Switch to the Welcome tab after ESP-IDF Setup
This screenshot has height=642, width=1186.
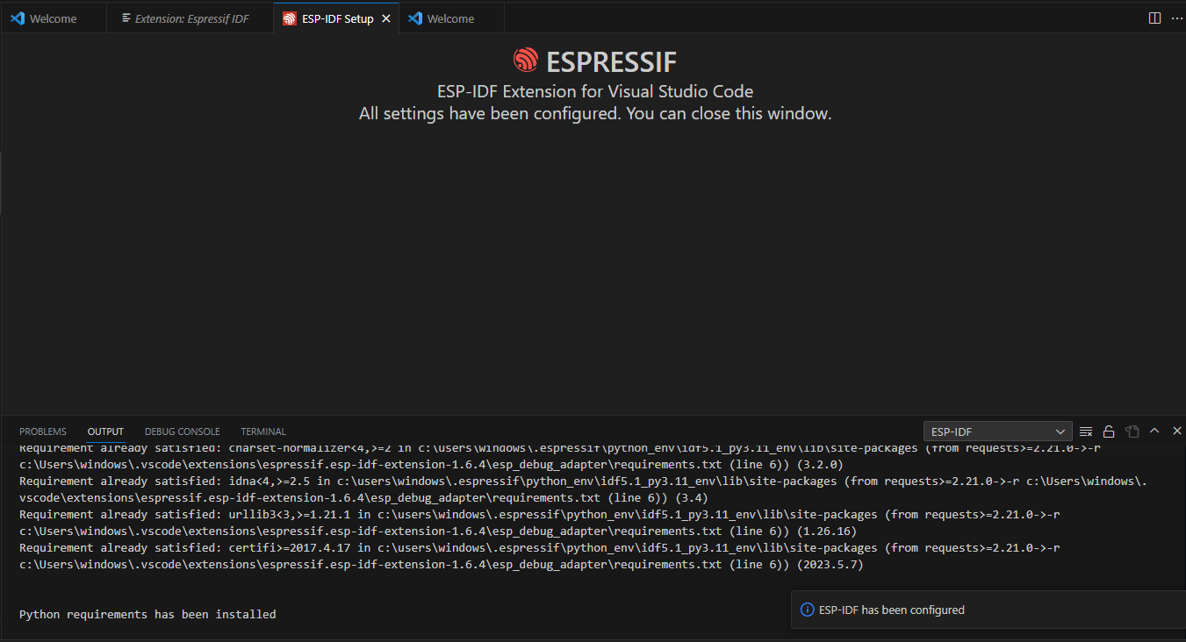click(x=450, y=18)
